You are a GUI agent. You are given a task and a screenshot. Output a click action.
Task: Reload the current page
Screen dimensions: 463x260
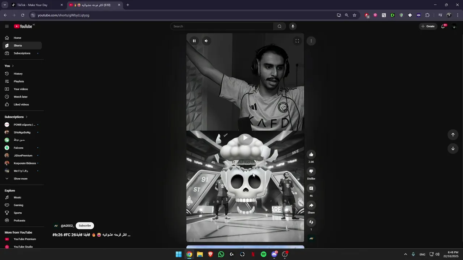(x=22, y=15)
